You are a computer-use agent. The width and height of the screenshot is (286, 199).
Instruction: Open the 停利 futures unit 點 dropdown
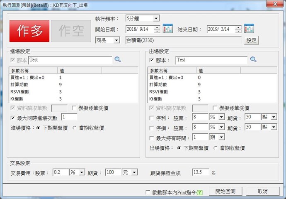[274, 117]
